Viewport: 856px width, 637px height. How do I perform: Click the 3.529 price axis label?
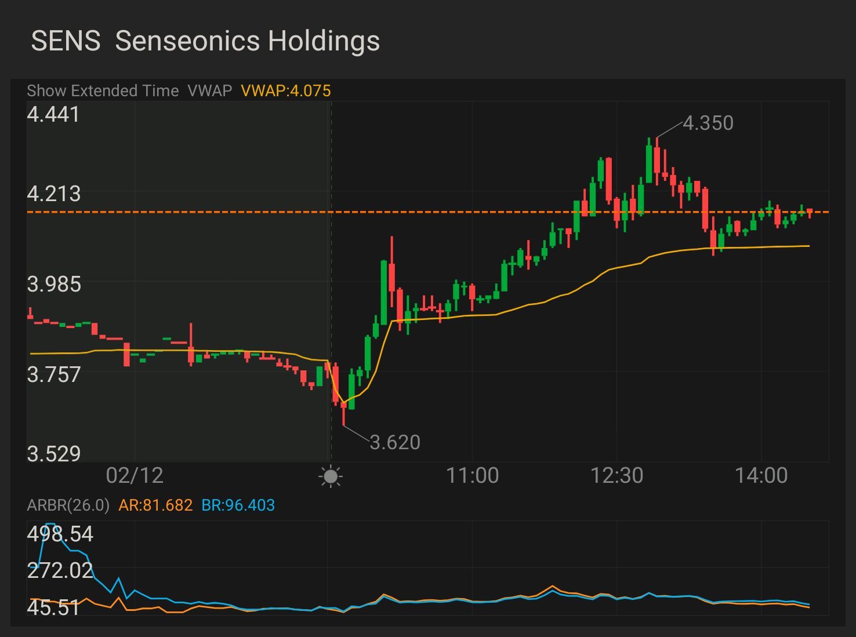tap(53, 453)
